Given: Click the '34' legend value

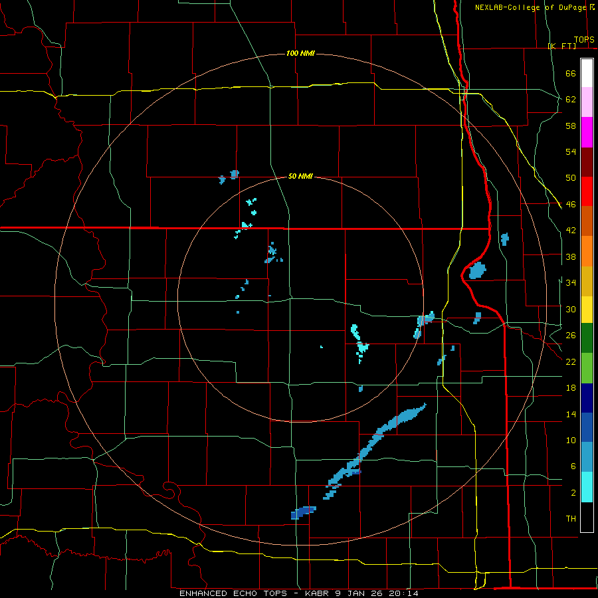Looking at the screenshot, I should (571, 282).
